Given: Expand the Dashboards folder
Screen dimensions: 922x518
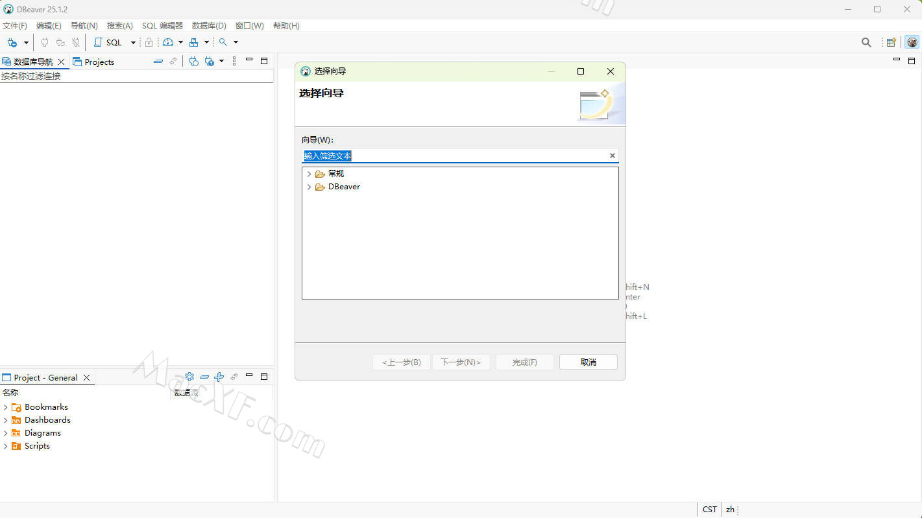Looking at the screenshot, I should click(x=6, y=420).
